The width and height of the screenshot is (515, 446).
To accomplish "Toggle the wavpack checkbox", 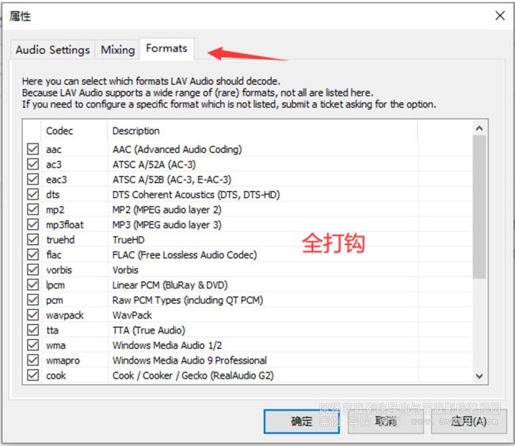I will point(32,315).
